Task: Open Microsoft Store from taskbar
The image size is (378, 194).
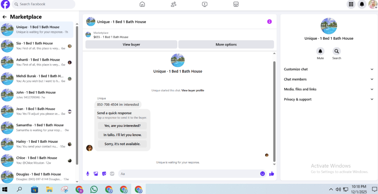Action: coord(35,189)
